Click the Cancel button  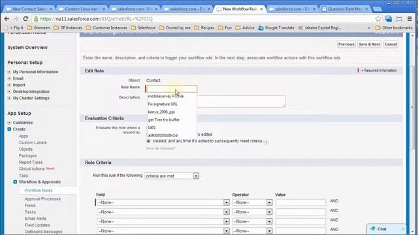coord(391,44)
